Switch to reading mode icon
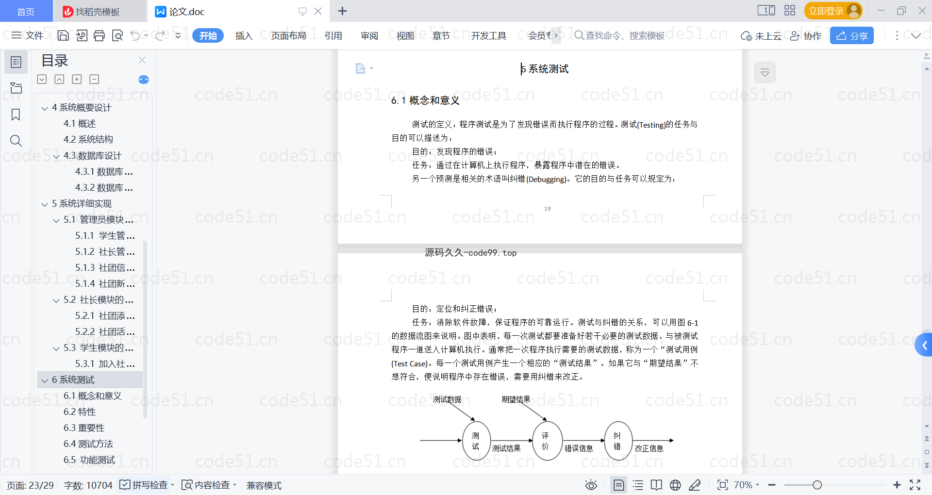 pos(656,485)
